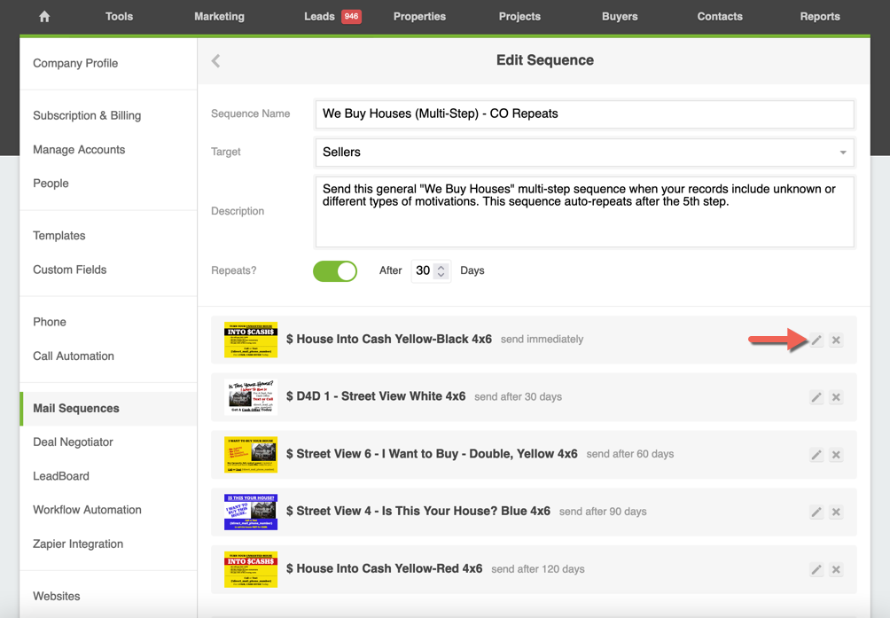Select Workflow Automation in the sidebar
890x618 pixels.
[x=87, y=510]
